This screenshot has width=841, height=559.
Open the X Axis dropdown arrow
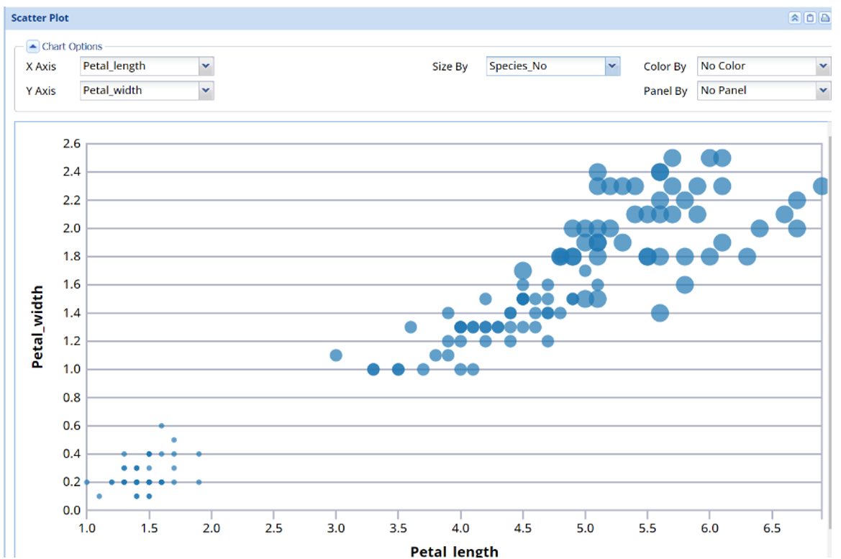point(206,66)
